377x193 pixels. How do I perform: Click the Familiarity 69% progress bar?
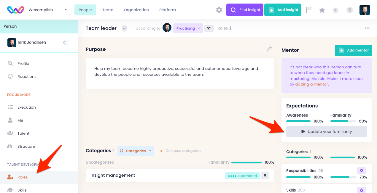(343, 121)
